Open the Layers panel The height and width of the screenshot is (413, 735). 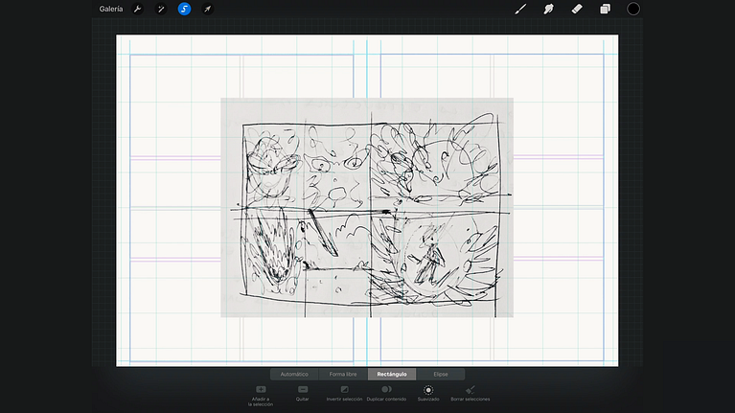point(605,9)
